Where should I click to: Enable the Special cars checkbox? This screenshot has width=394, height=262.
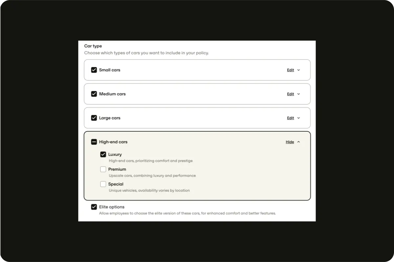103,184
